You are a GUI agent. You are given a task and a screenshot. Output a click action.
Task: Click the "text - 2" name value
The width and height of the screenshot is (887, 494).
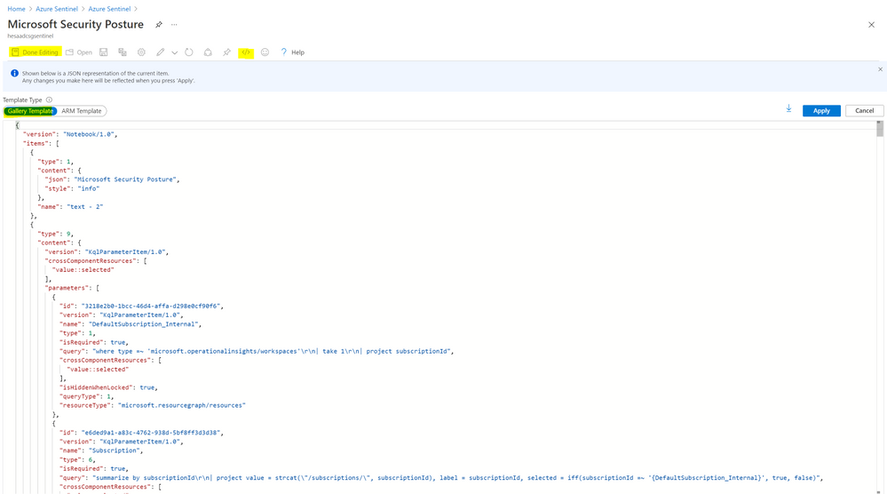[x=85, y=206]
